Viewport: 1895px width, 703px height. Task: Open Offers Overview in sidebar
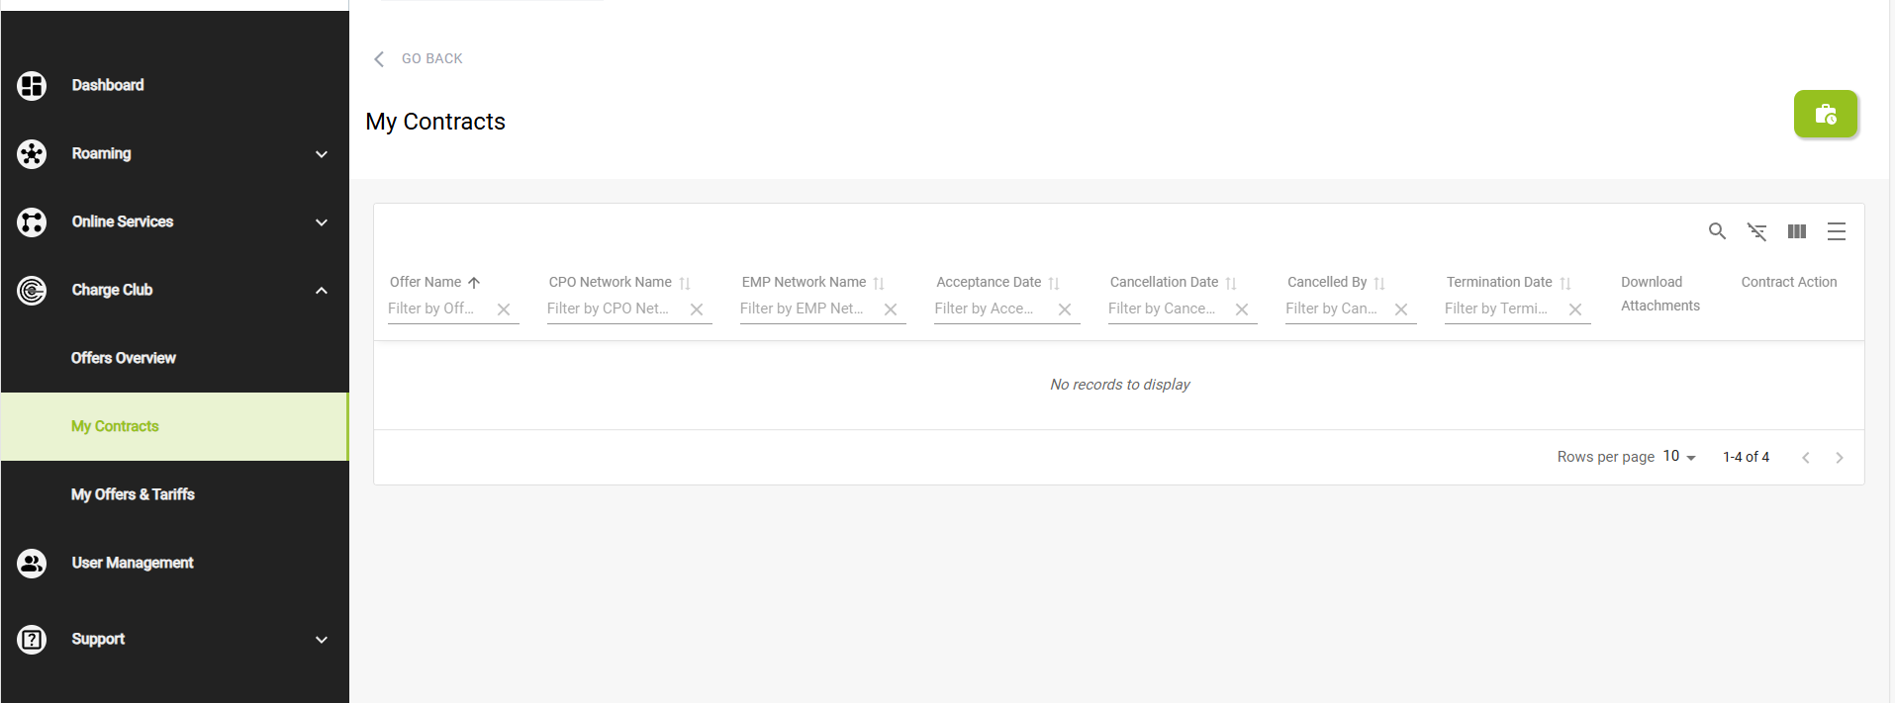point(124,358)
